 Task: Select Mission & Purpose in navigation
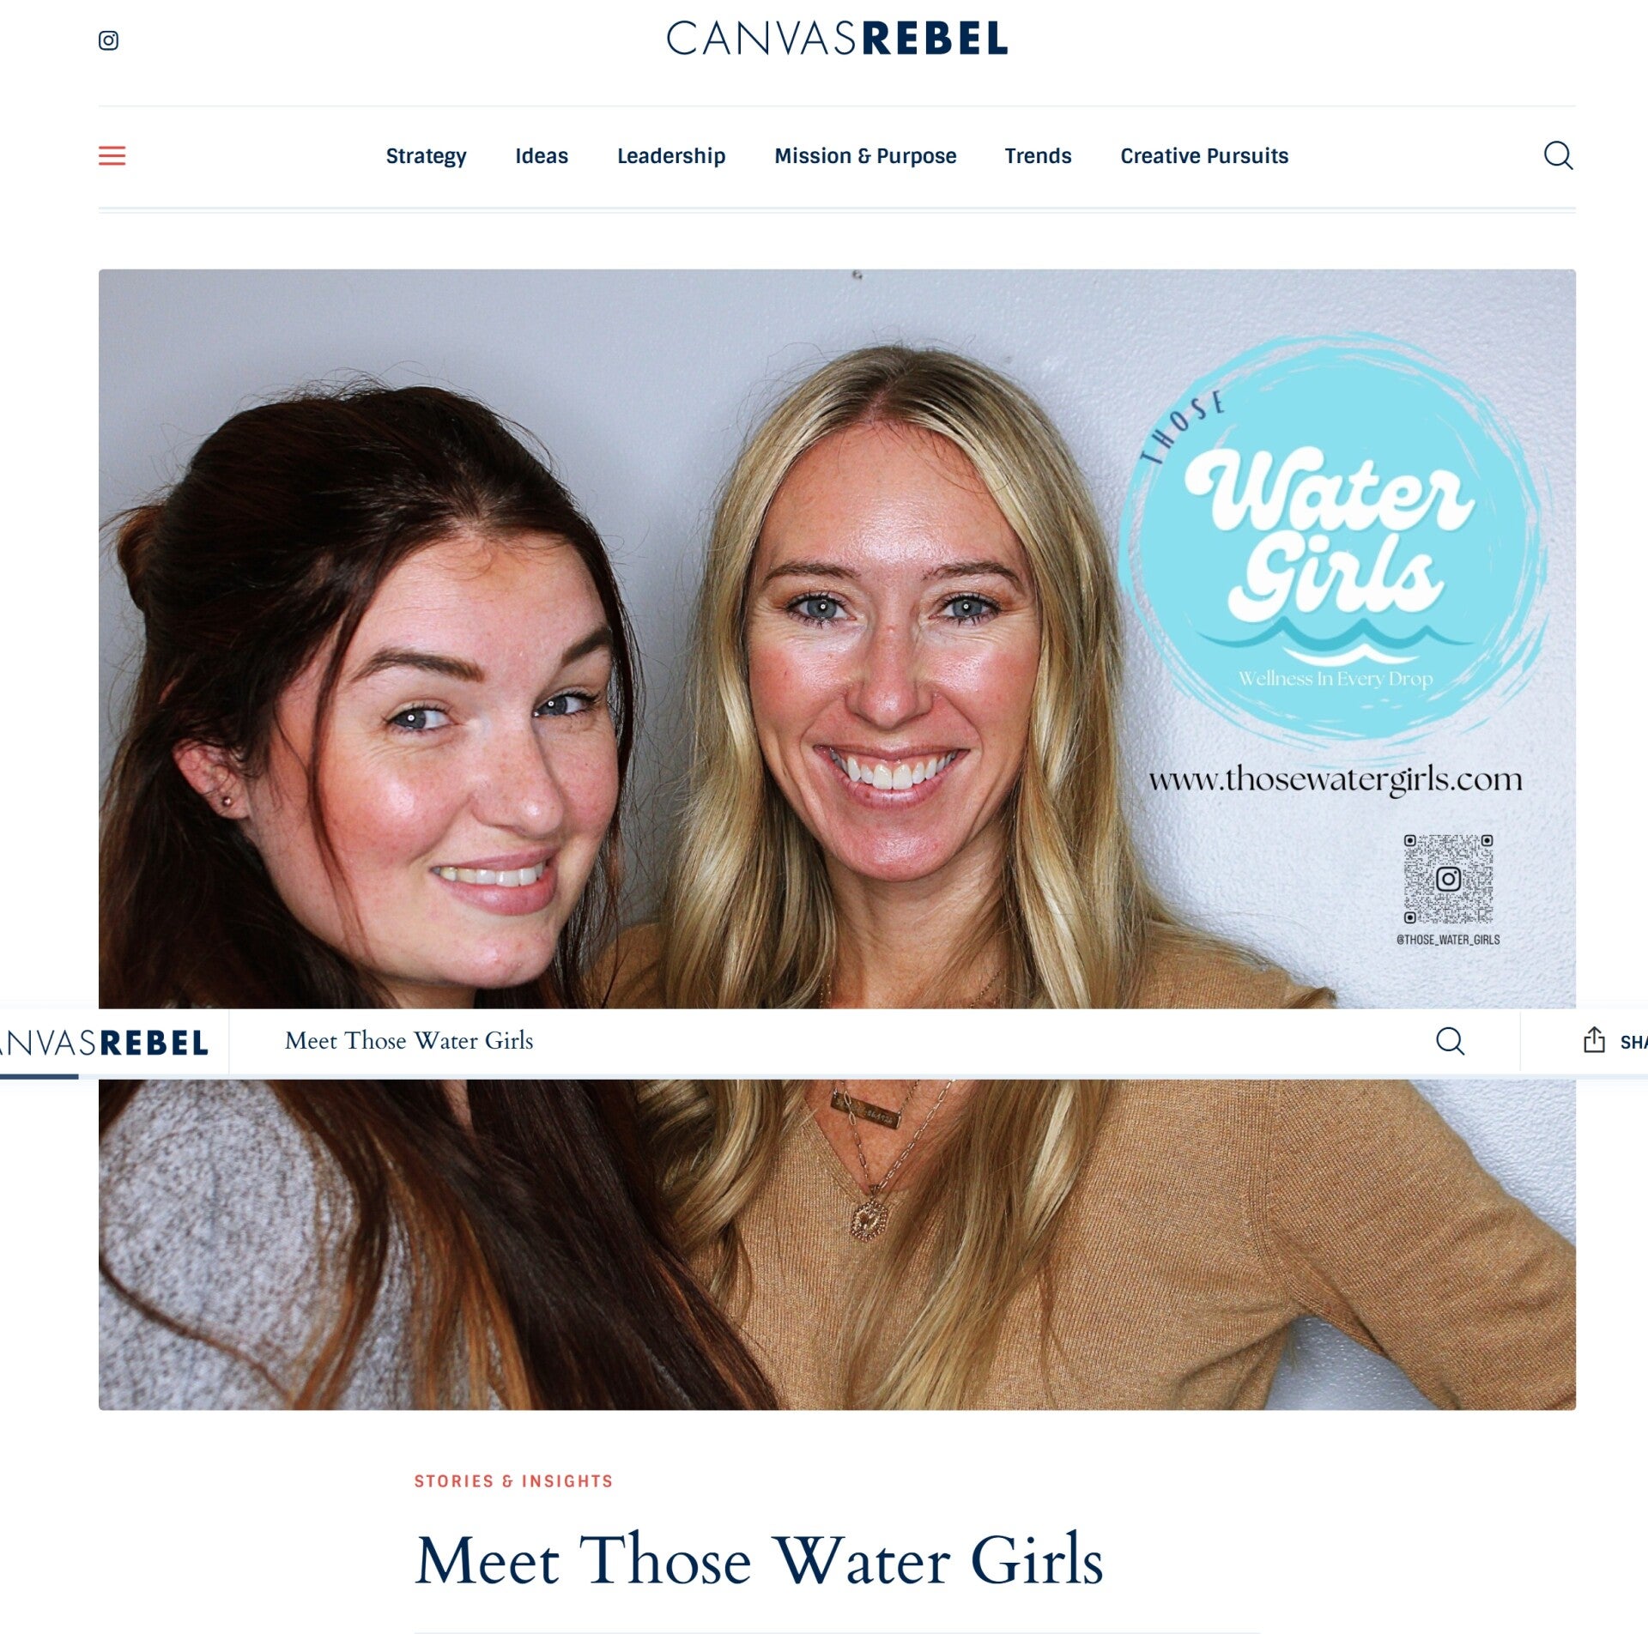point(865,156)
